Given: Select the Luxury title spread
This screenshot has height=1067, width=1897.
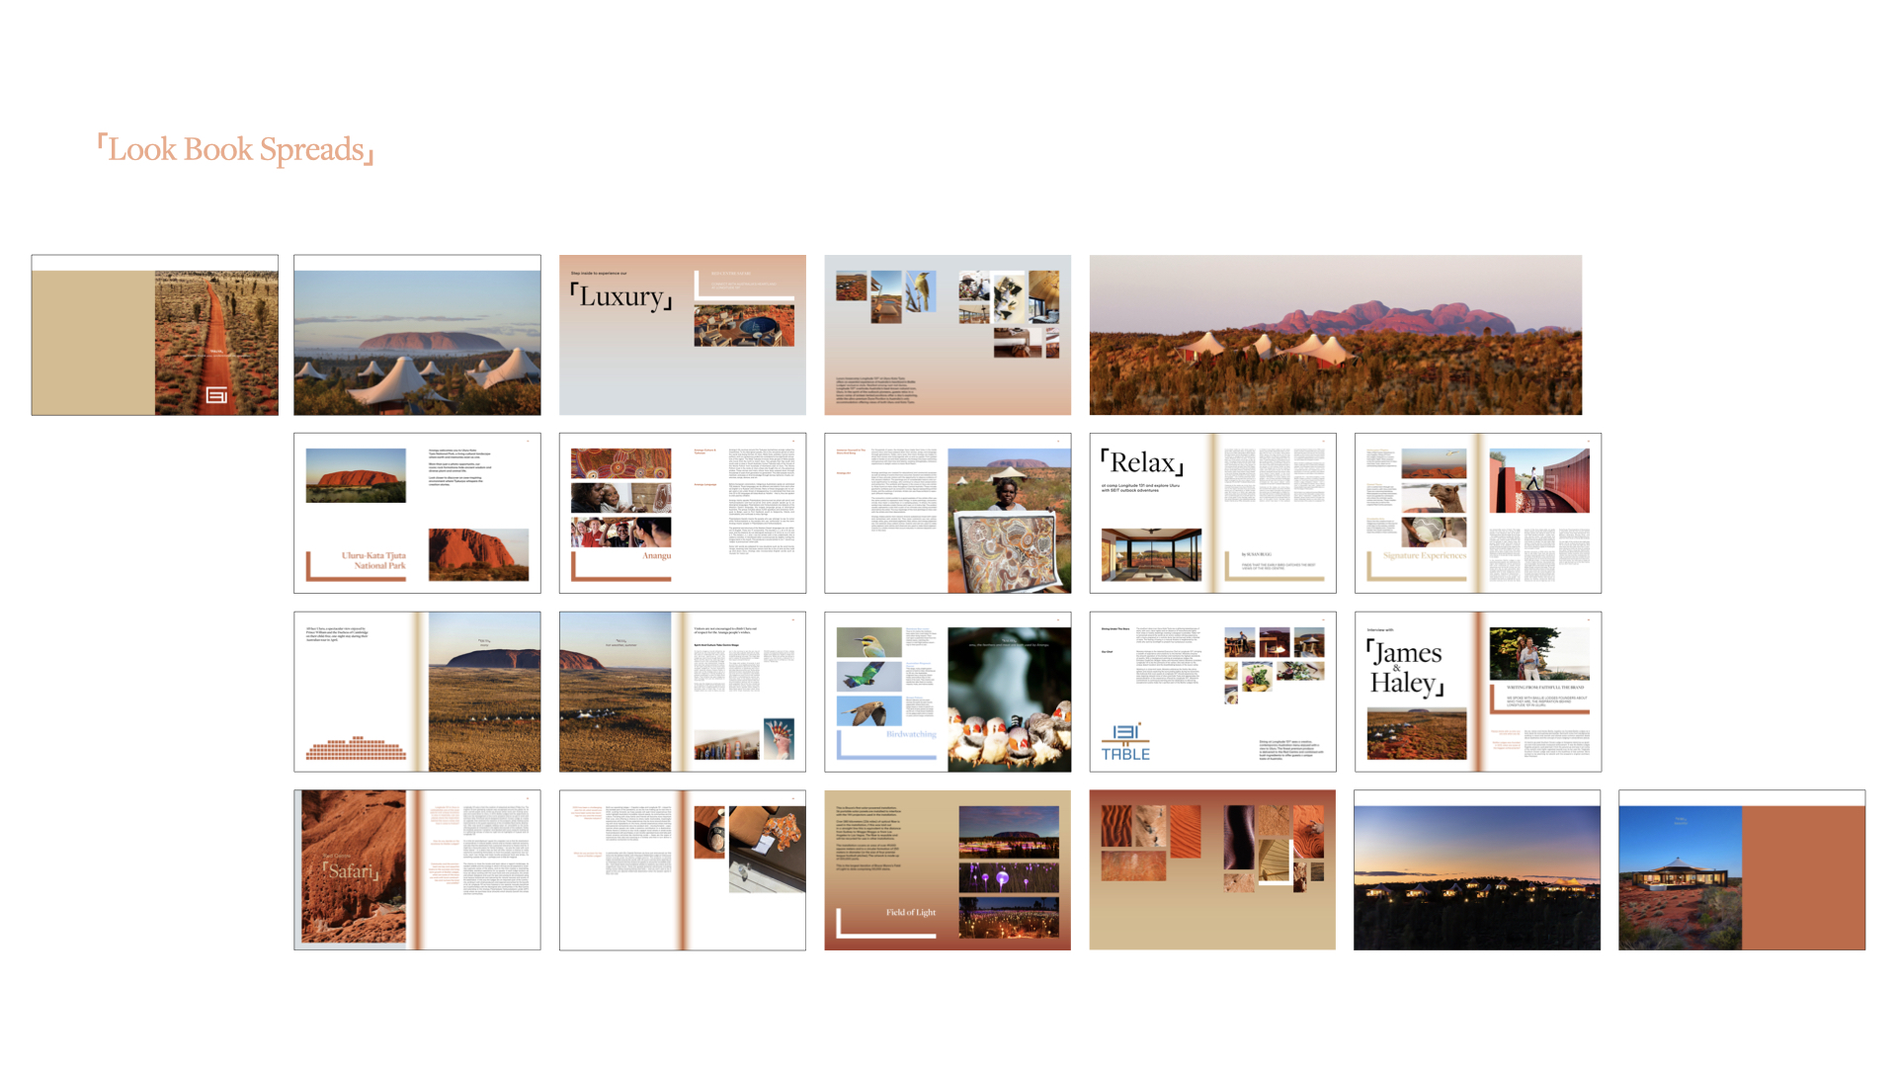Looking at the screenshot, I should 682,336.
